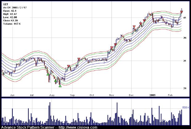Click the lowest green up-triangle marker in August
The image size is (191, 129).
[x=60, y=86]
